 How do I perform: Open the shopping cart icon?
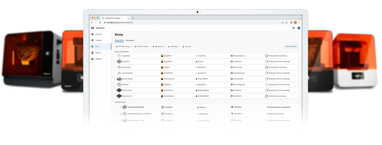point(293,28)
